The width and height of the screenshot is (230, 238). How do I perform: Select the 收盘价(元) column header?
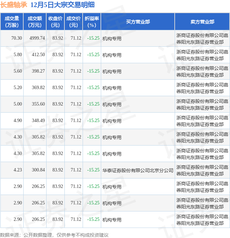click(x=55, y=22)
